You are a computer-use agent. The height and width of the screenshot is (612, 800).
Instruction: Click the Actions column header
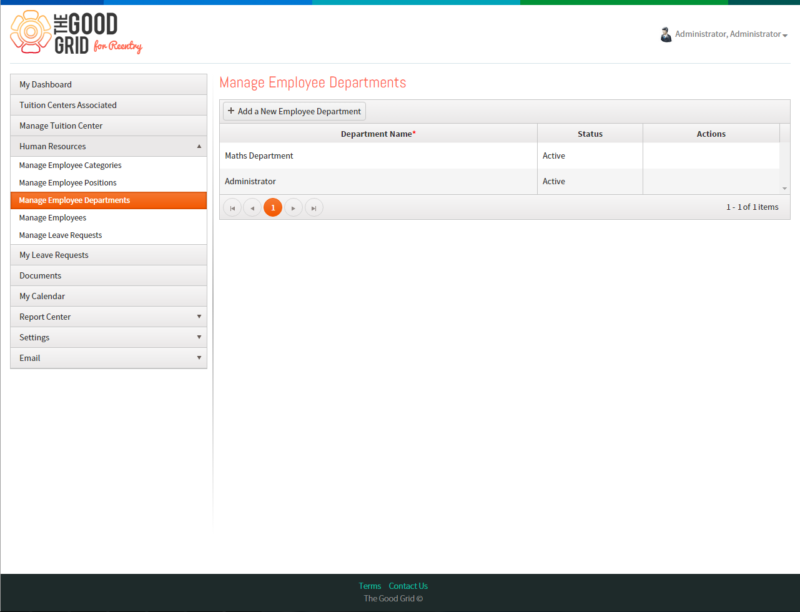coord(711,134)
